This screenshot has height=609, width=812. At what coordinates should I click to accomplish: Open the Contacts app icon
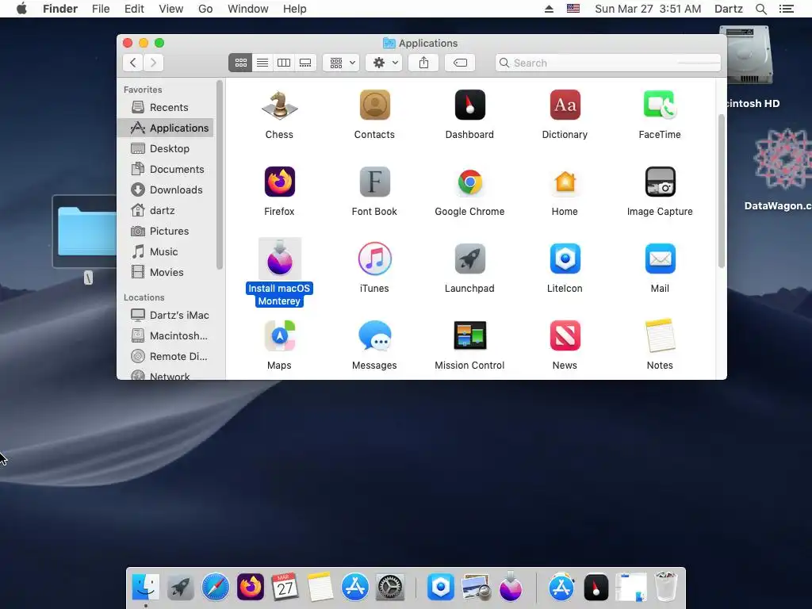coord(374,105)
